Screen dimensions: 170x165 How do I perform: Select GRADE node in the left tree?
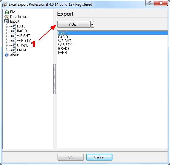point(23,45)
